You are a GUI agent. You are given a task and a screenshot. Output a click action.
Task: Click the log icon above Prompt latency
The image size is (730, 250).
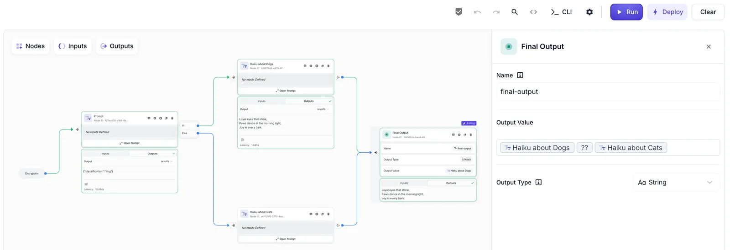click(x=86, y=184)
